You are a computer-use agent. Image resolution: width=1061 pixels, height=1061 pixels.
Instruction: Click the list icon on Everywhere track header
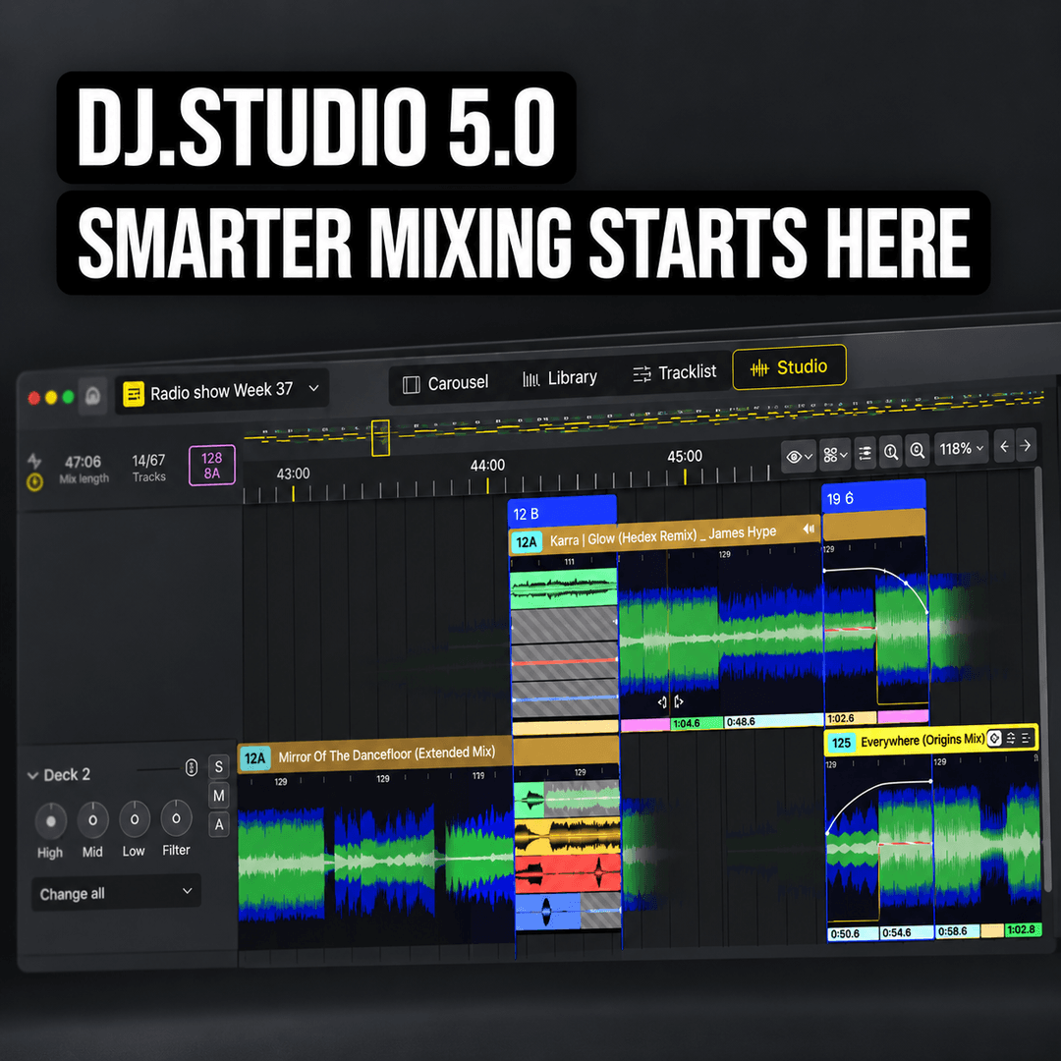point(1026,737)
